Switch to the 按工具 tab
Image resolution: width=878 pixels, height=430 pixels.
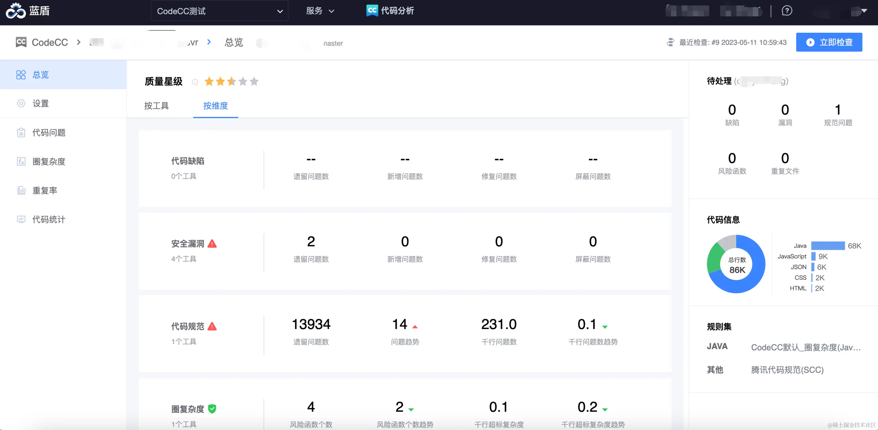(x=156, y=106)
